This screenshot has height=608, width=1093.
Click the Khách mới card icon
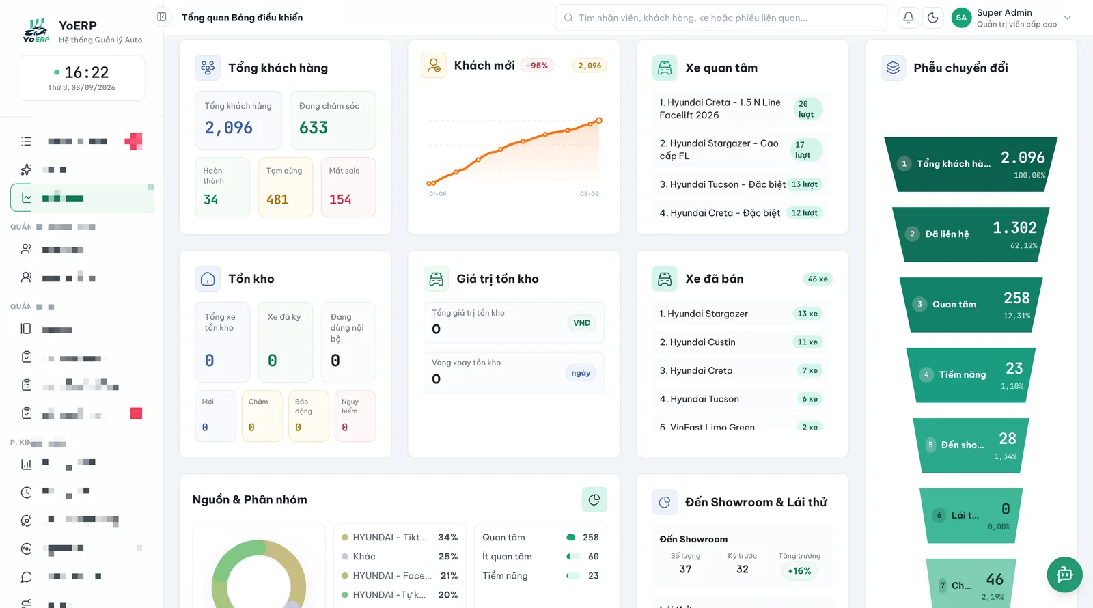(434, 66)
